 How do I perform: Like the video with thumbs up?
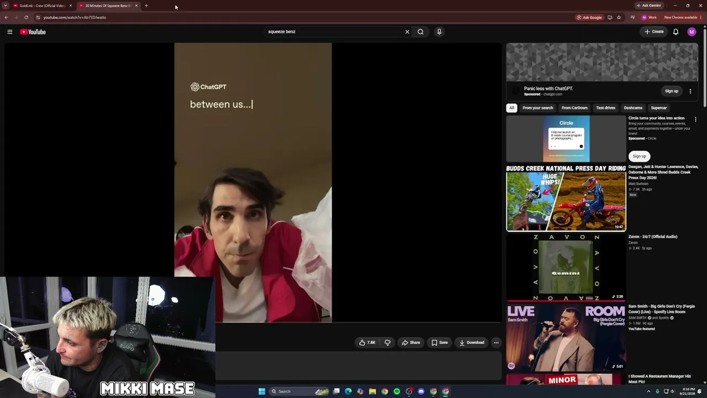coord(367,343)
